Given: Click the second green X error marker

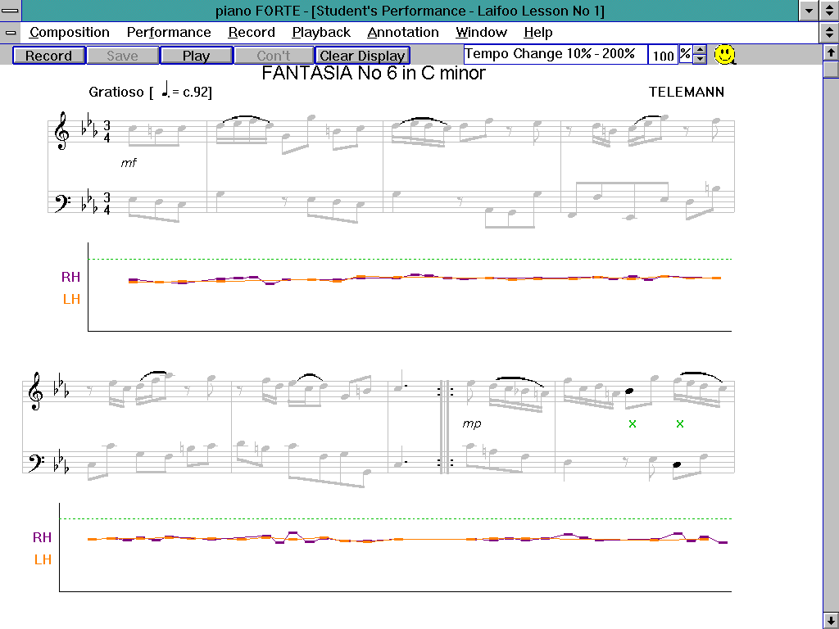Looking at the screenshot, I should [x=679, y=423].
